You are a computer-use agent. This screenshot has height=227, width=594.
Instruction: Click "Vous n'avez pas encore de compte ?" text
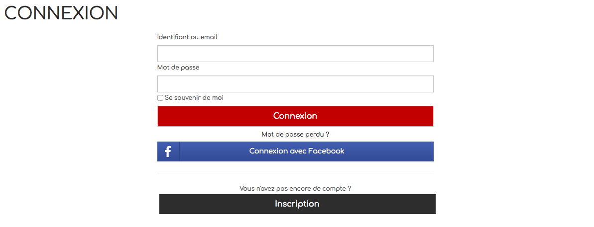tap(295, 188)
